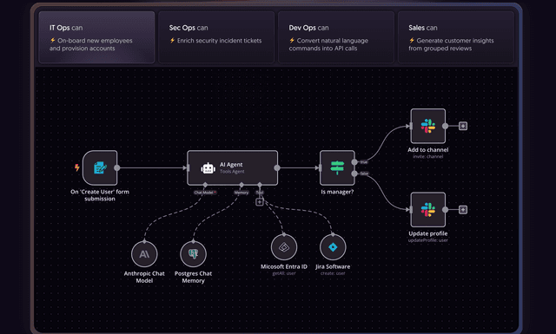Click the 'Tools Agent' subtitle
Image resolution: width=556 pixels, height=334 pixels.
coord(232,172)
